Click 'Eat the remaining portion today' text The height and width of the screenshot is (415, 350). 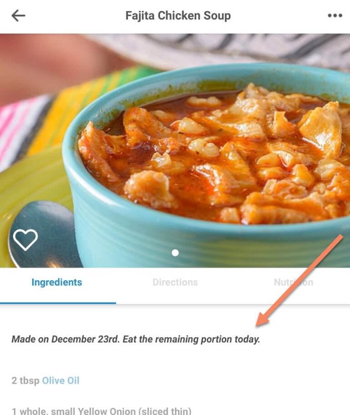pos(191,339)
